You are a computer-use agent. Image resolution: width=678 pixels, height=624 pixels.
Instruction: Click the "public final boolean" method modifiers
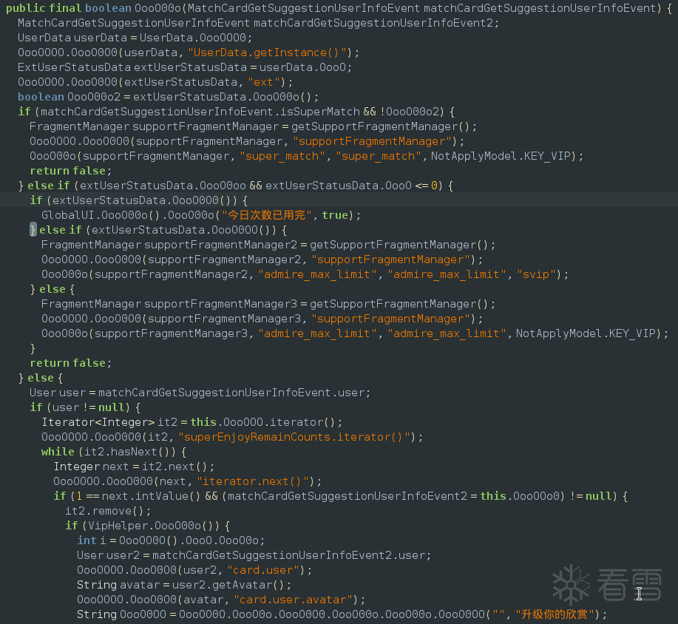click(68, 9)
